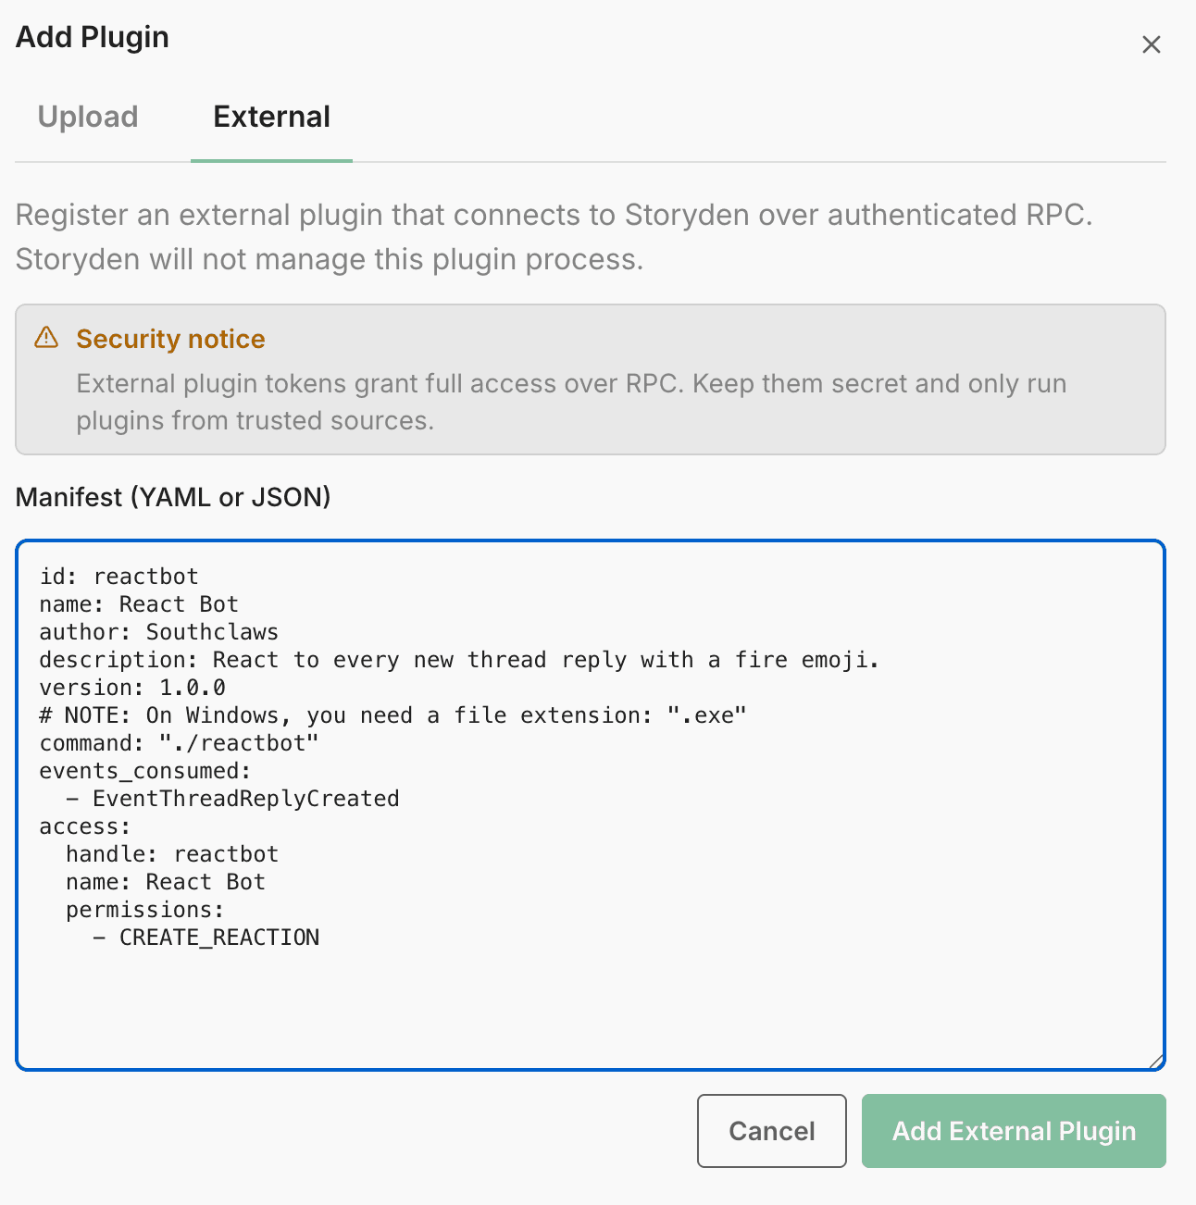
Task: Click the EventThreadReplyCreated entry in manifest
Action: [245, 799]
